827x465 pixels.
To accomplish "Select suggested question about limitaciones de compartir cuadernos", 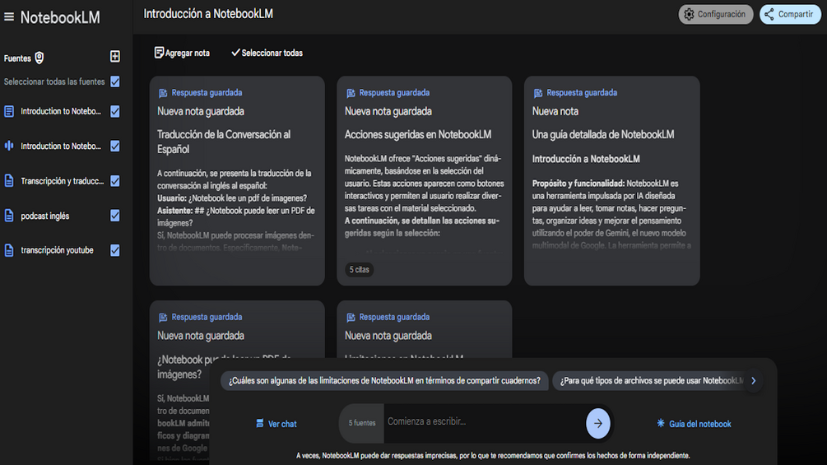I will click(384, 381).
